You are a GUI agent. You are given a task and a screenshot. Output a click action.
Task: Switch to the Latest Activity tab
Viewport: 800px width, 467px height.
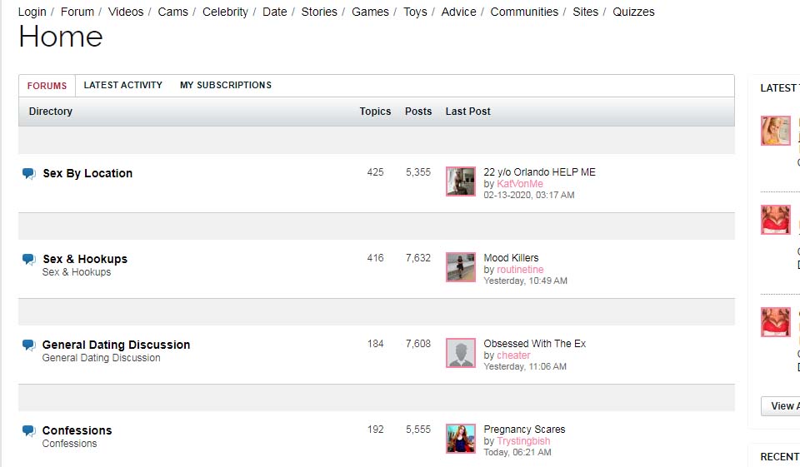pos(123,85)
